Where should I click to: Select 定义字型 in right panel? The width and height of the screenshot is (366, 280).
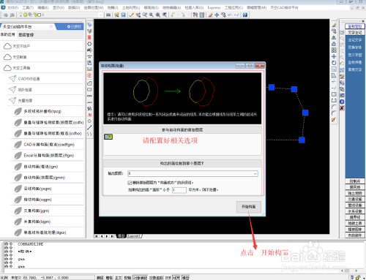[355, 55]
